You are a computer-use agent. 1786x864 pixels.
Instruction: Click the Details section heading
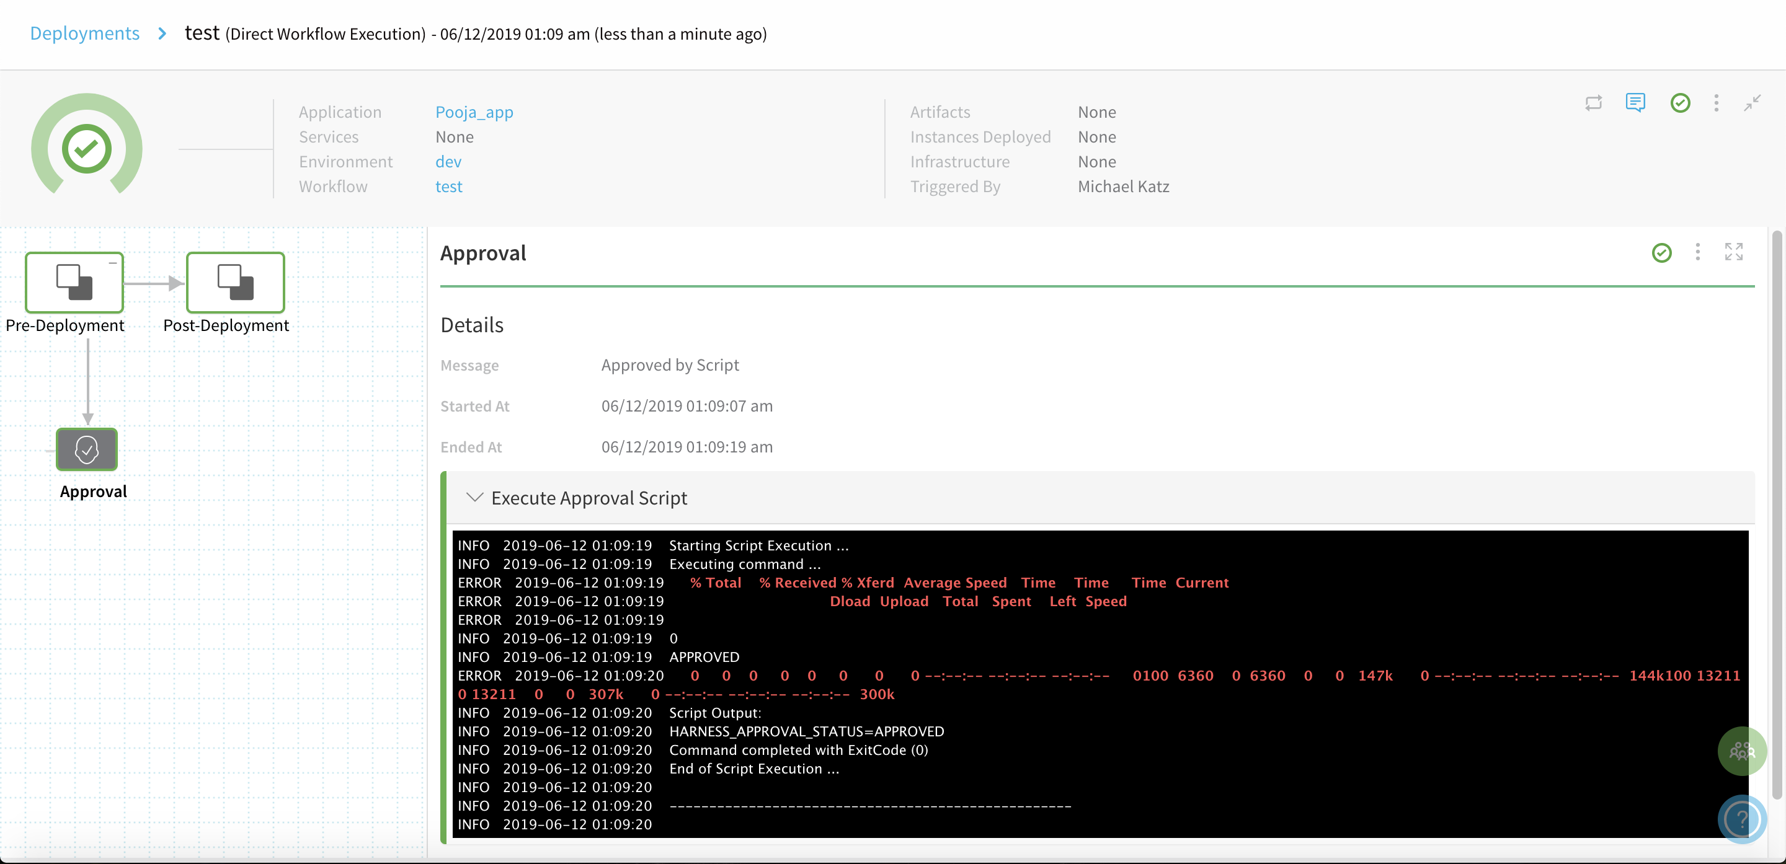pyautogui.click(x=471, y=324)
